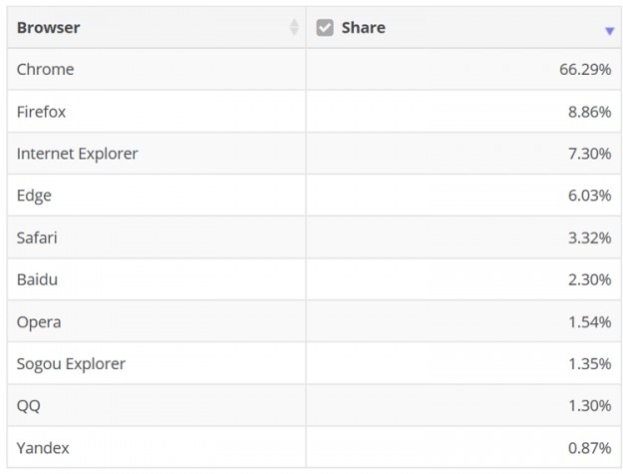Viewport: 623px width, 474px height.
Task: Select the Firefox browser cell
Action: (41, 112)
